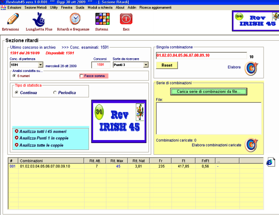The width and height of the screenshot is (279, 215).
Task: Open the About menu
Action: click(x=120, y=7)
